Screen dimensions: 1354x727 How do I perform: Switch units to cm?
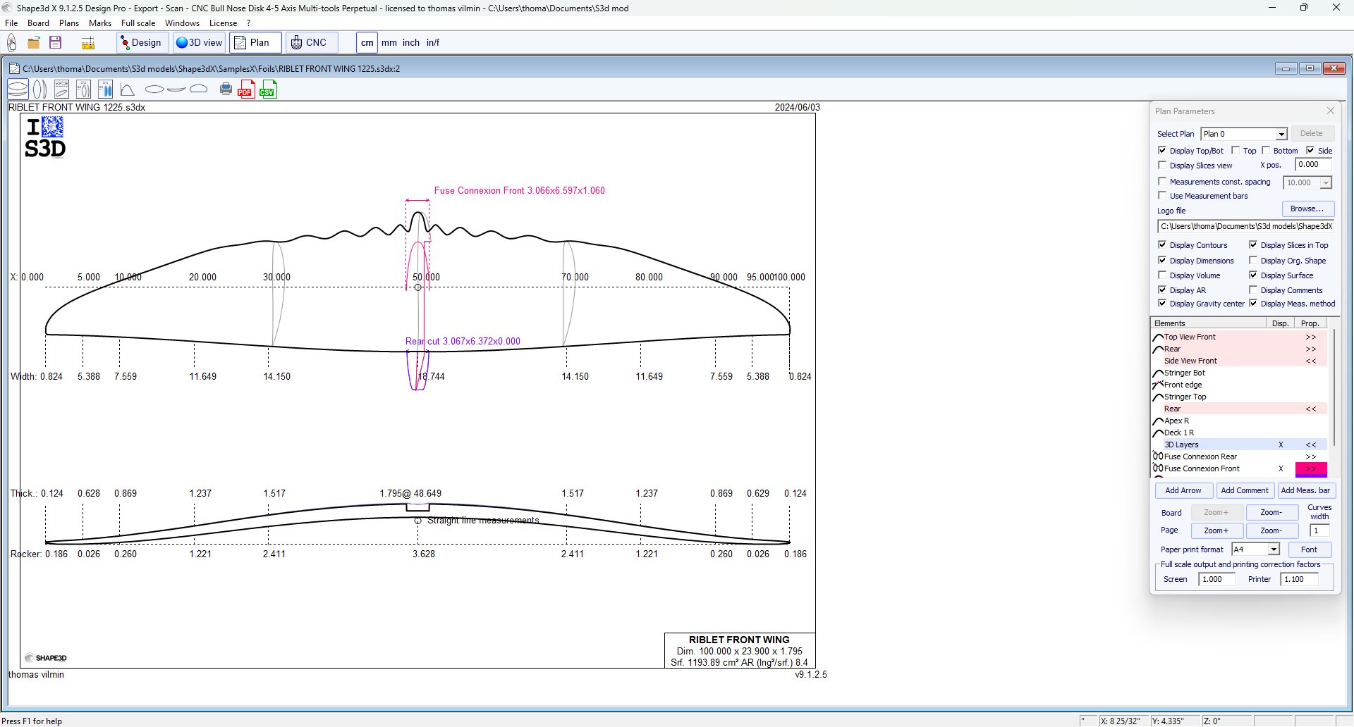coord(367,42)
